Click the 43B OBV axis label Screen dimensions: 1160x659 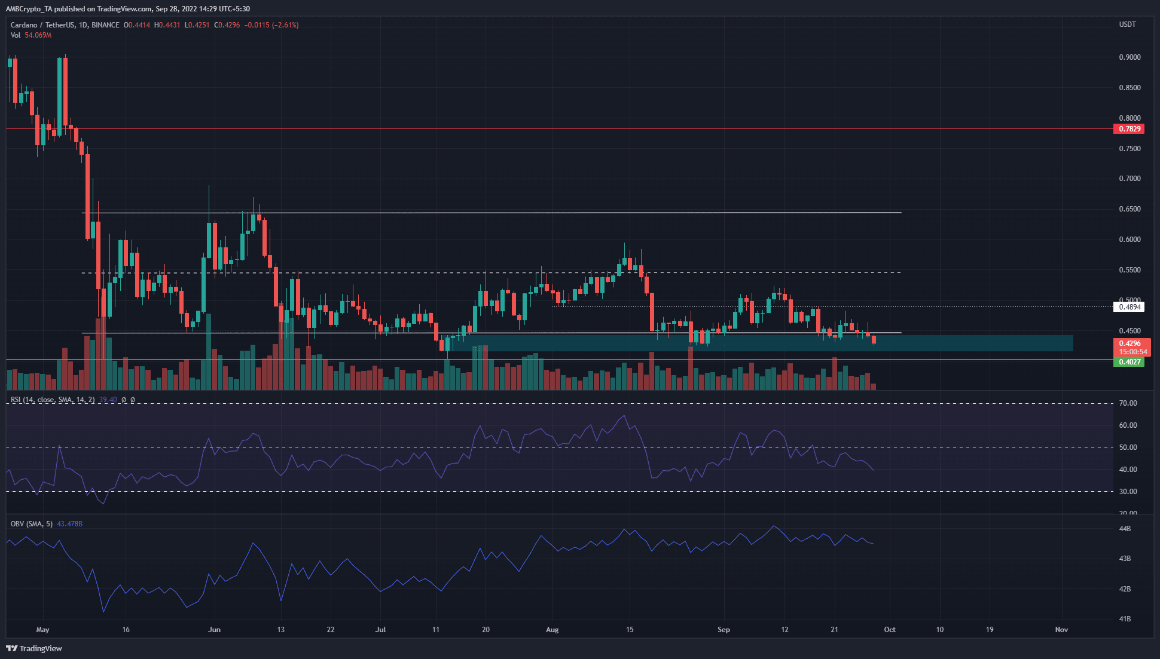1125,559
